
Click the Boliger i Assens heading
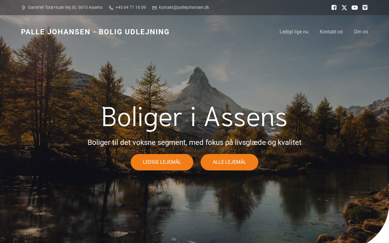click(194, 117)
